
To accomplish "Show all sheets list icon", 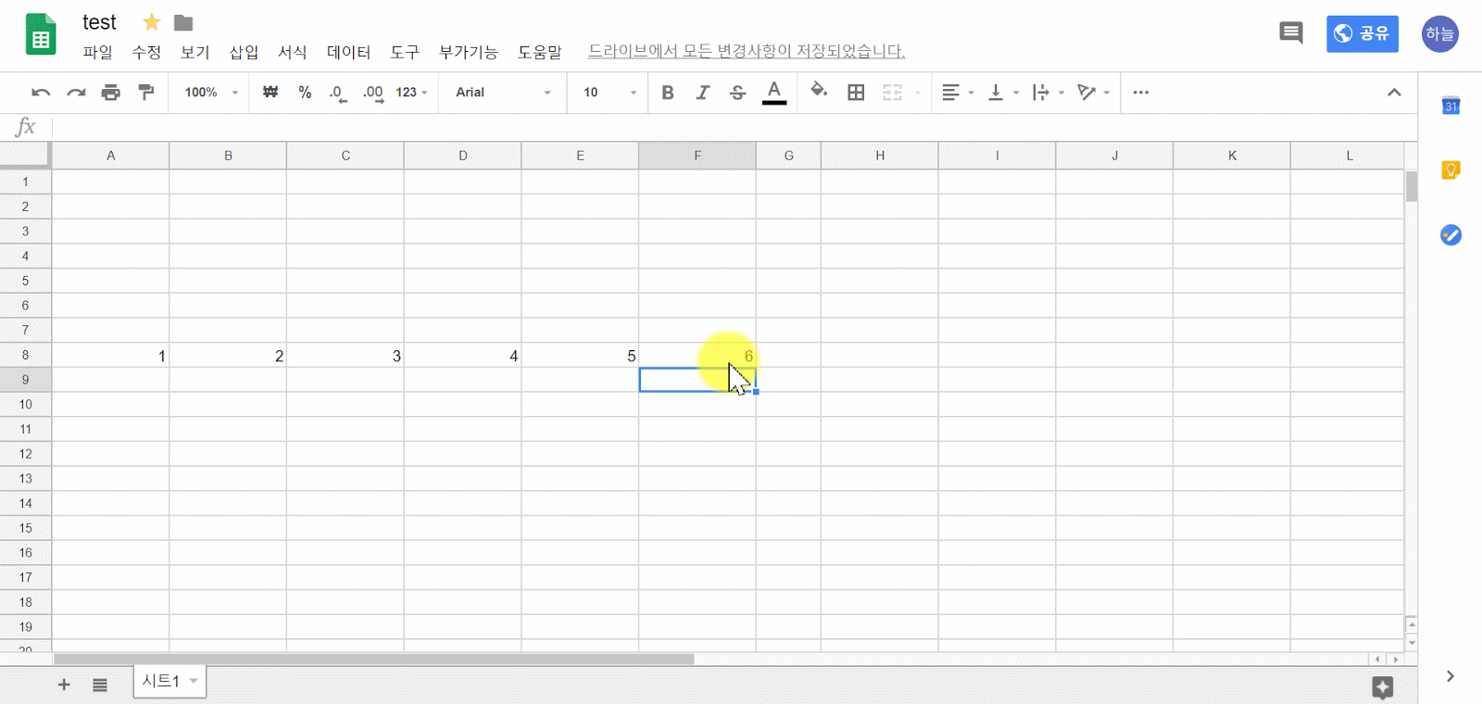I will click(100, 685).
